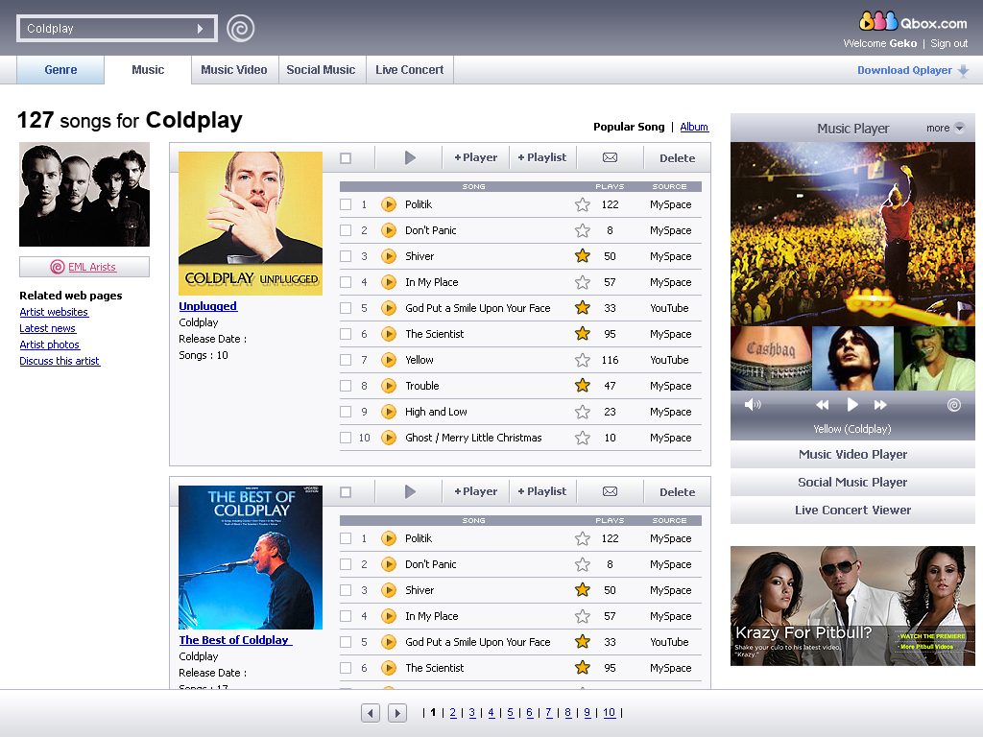Open the EML Artists button
The width and height of the screenshot is (983, 737).
[84, 267]
